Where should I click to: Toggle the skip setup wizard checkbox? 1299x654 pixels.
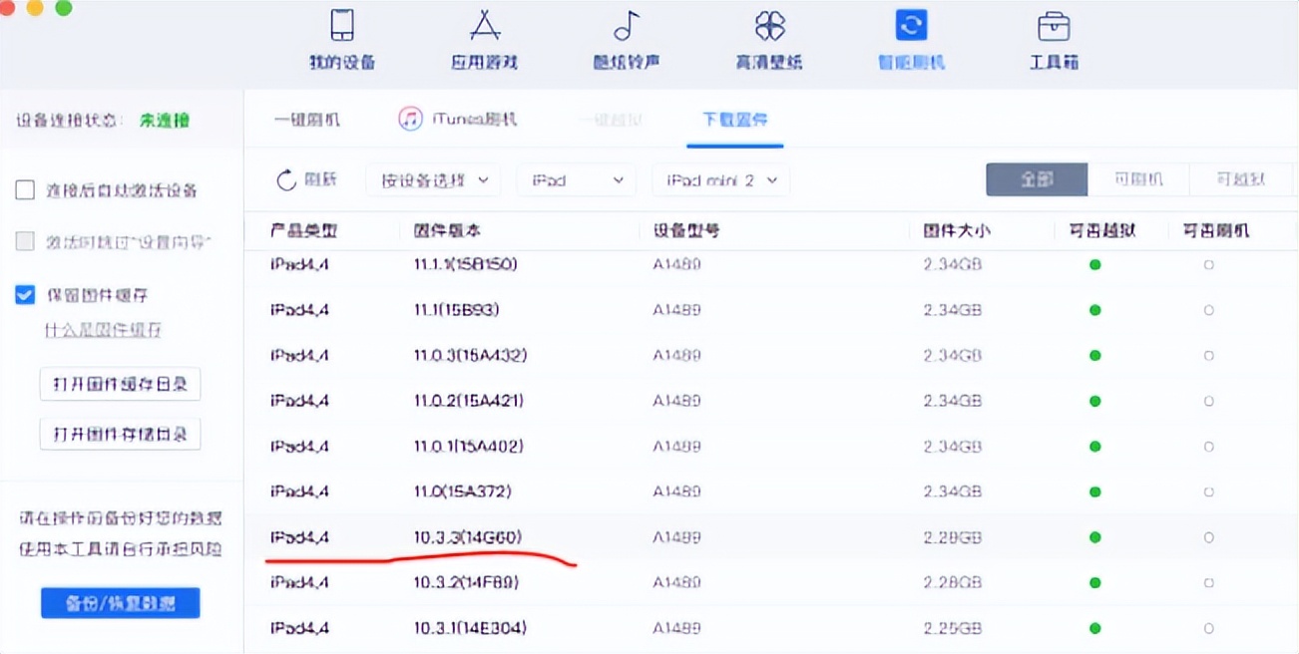tap(24, 240)
